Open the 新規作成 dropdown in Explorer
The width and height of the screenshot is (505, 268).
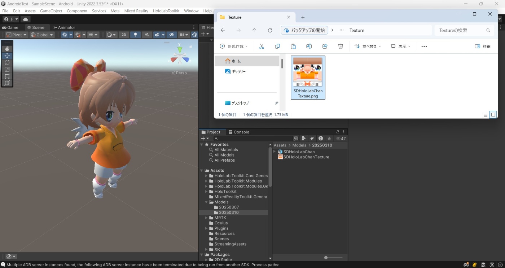[234, 46]
